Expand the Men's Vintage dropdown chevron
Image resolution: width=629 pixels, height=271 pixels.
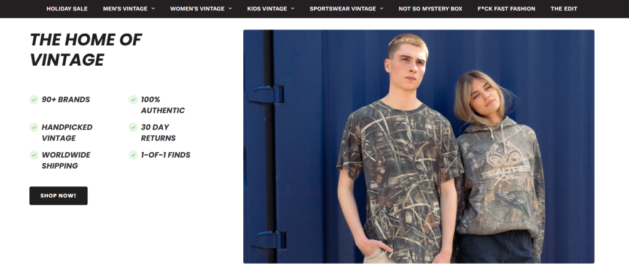pyautogui.click(x=153, y=9)
